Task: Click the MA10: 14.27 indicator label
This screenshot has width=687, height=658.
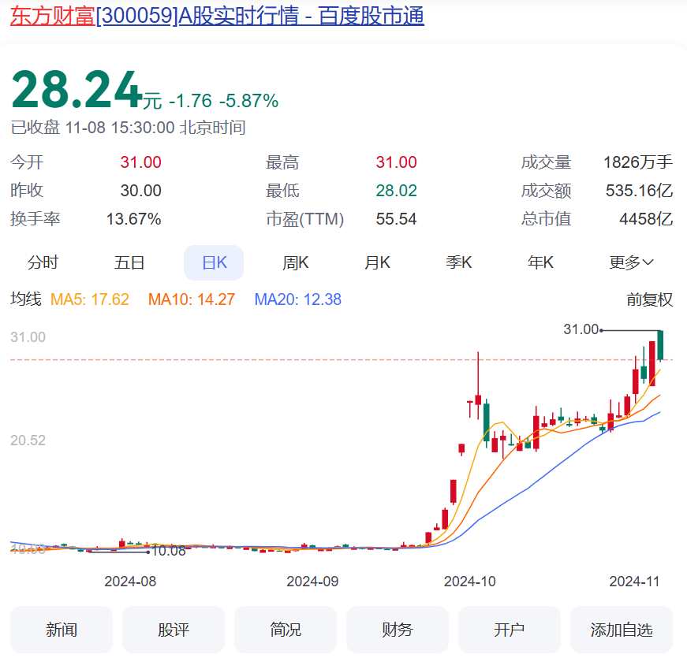Action: coord(192,300)
